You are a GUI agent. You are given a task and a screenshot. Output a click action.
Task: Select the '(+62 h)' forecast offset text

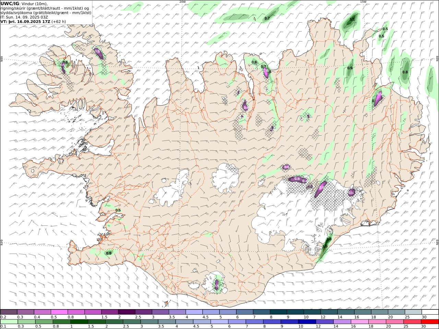click(x=59, y=22)
